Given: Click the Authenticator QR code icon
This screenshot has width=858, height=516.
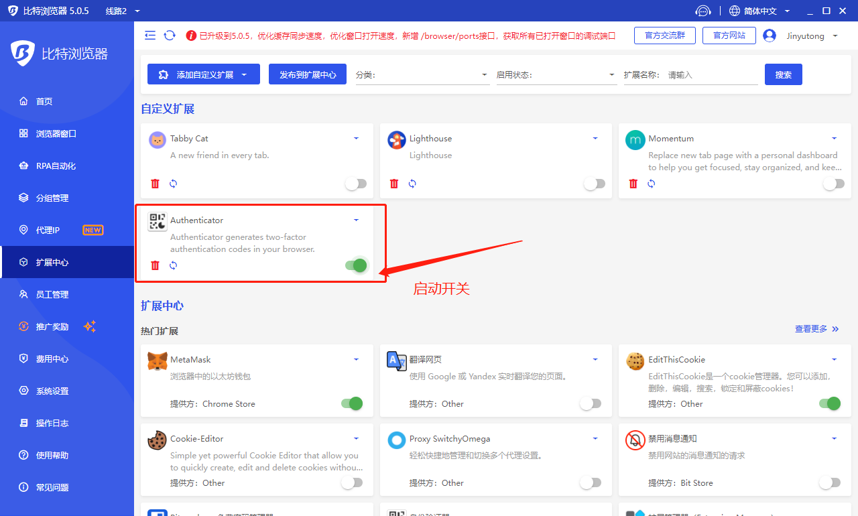Looking at the screenshot, I should 158,222.
